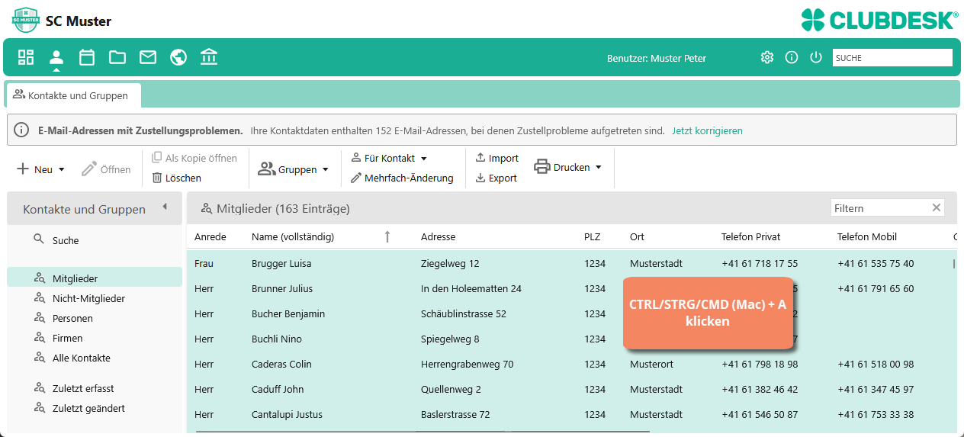This screenshot has width=964, height=437.
Task: Open the finances bank icon
Action: tap(209, 57)
